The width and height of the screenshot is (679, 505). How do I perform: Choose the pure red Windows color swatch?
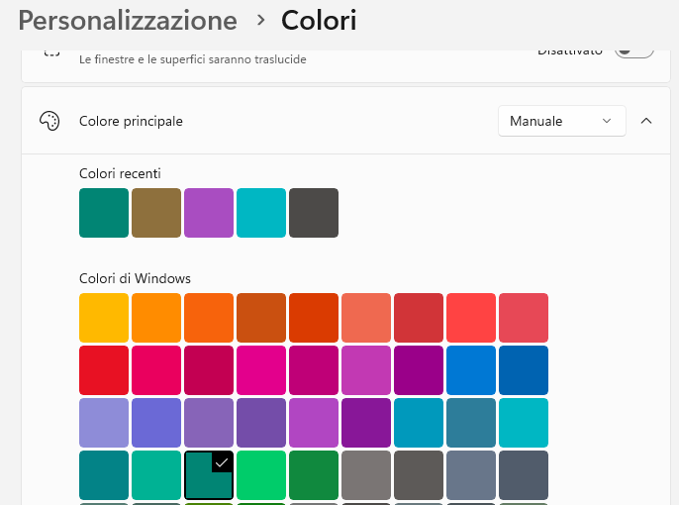point(104,370)
